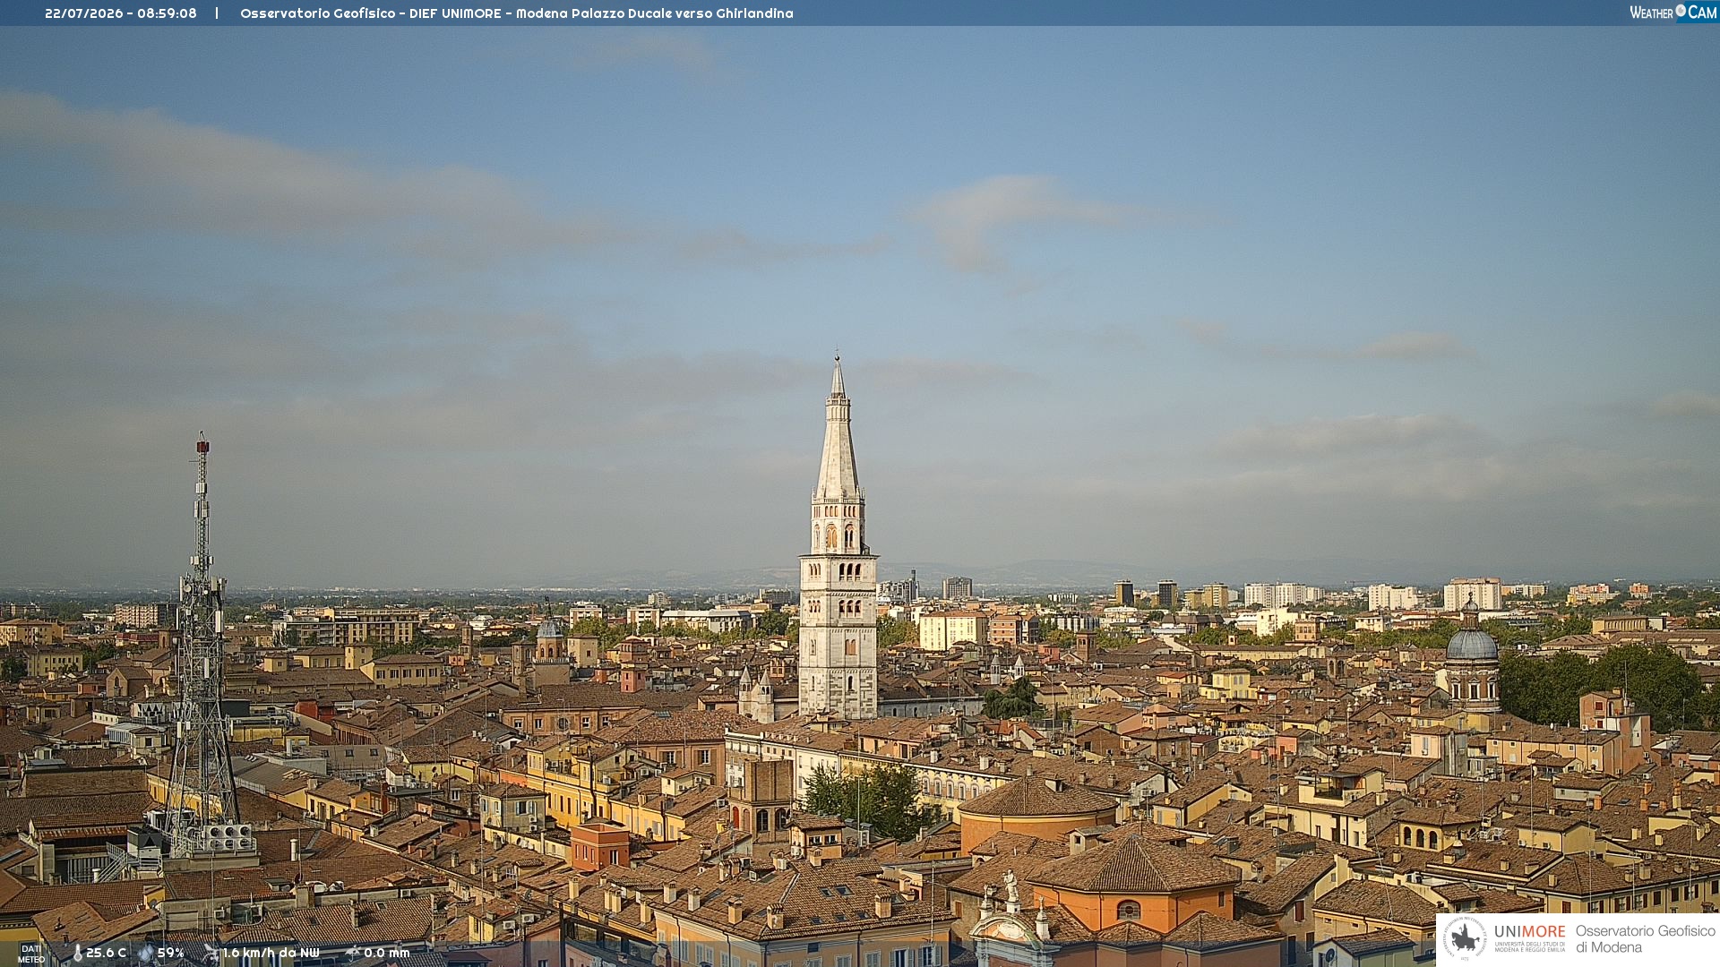Screen dimensions: 1720x967
Task: Select the 59% humidity value
Action: click(x=171, y=954)
